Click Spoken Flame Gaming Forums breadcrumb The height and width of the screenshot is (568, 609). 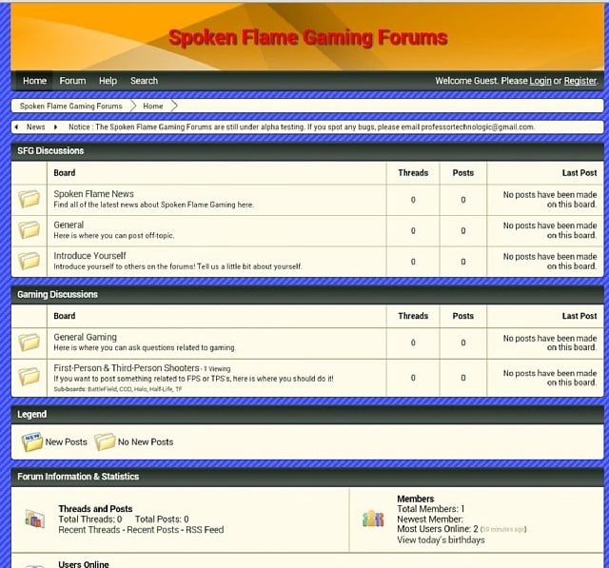[71, 106]
